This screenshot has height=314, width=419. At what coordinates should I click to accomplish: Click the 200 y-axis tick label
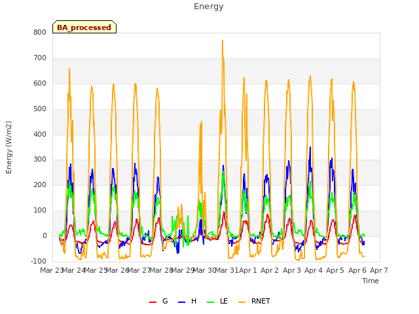point(40,184)
